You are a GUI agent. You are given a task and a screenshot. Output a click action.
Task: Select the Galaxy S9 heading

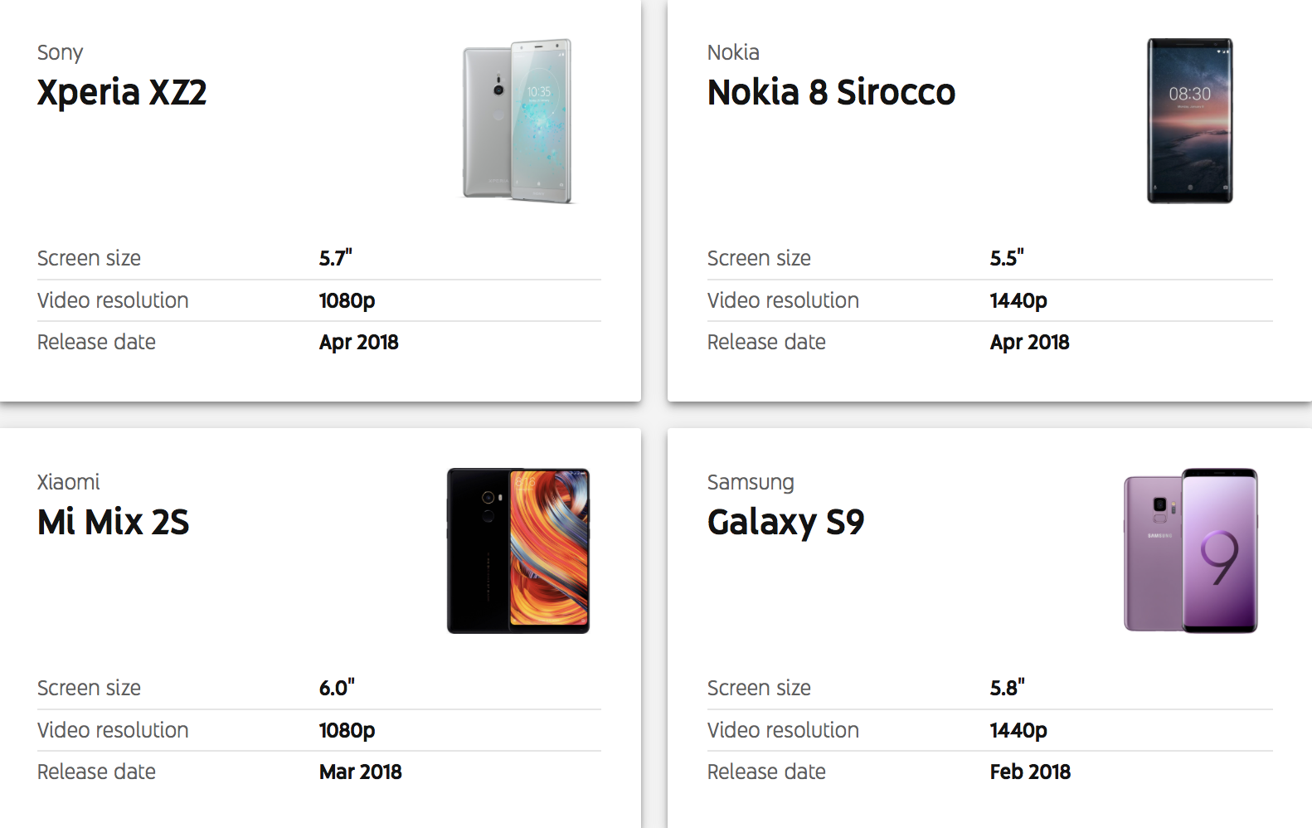[785, 523]
